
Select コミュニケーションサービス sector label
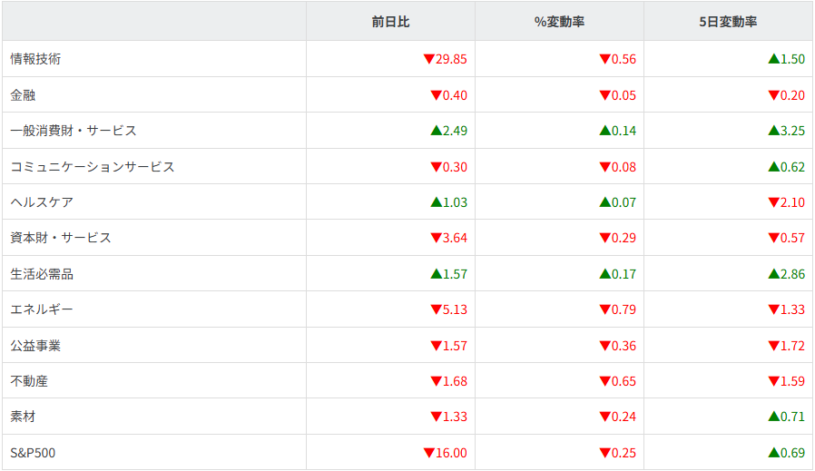pyautogui.click(x=93, y=166)
